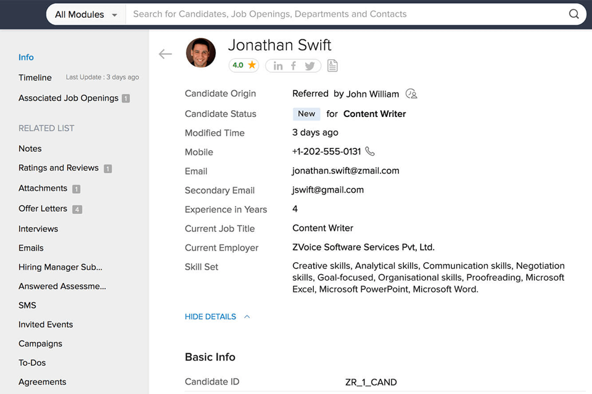Click the 4.0 star rating badge
The image size is (592, 394).
click(x=244, y=65)
